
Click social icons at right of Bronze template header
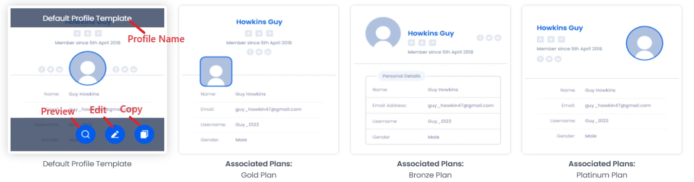point(489,38)
